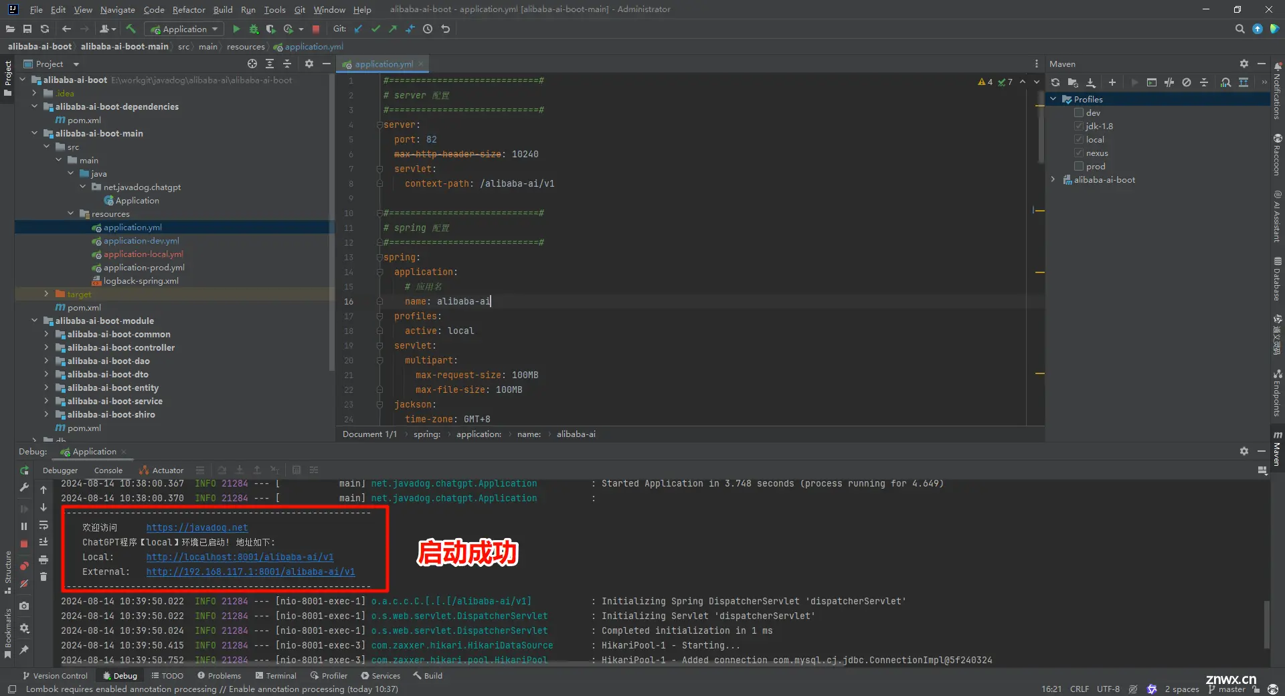This screenshot has height=696, width=1285.
Task: Expand the alibaba-ai-boot-common module
Action: [46, 334]
